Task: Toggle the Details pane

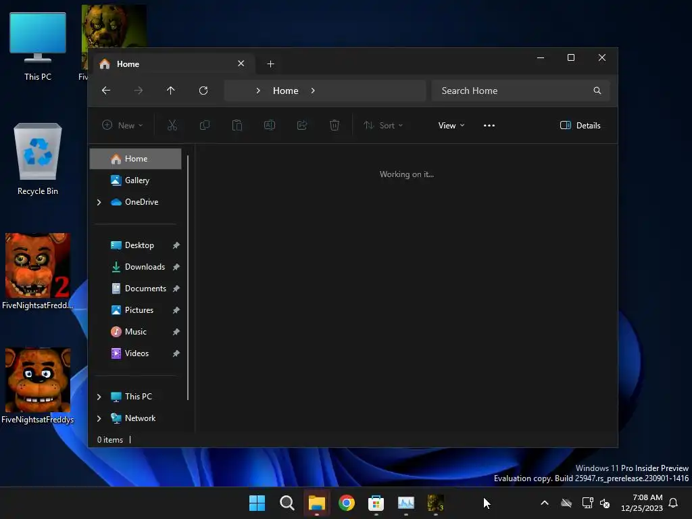Action: (580, 125)
